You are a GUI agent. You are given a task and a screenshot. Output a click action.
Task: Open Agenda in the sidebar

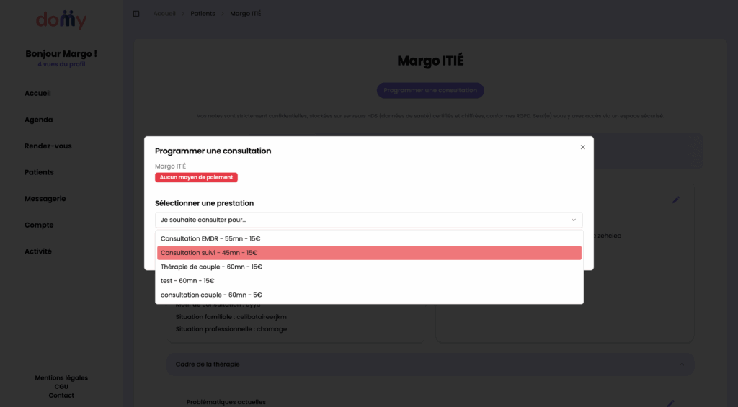(39, 120)
